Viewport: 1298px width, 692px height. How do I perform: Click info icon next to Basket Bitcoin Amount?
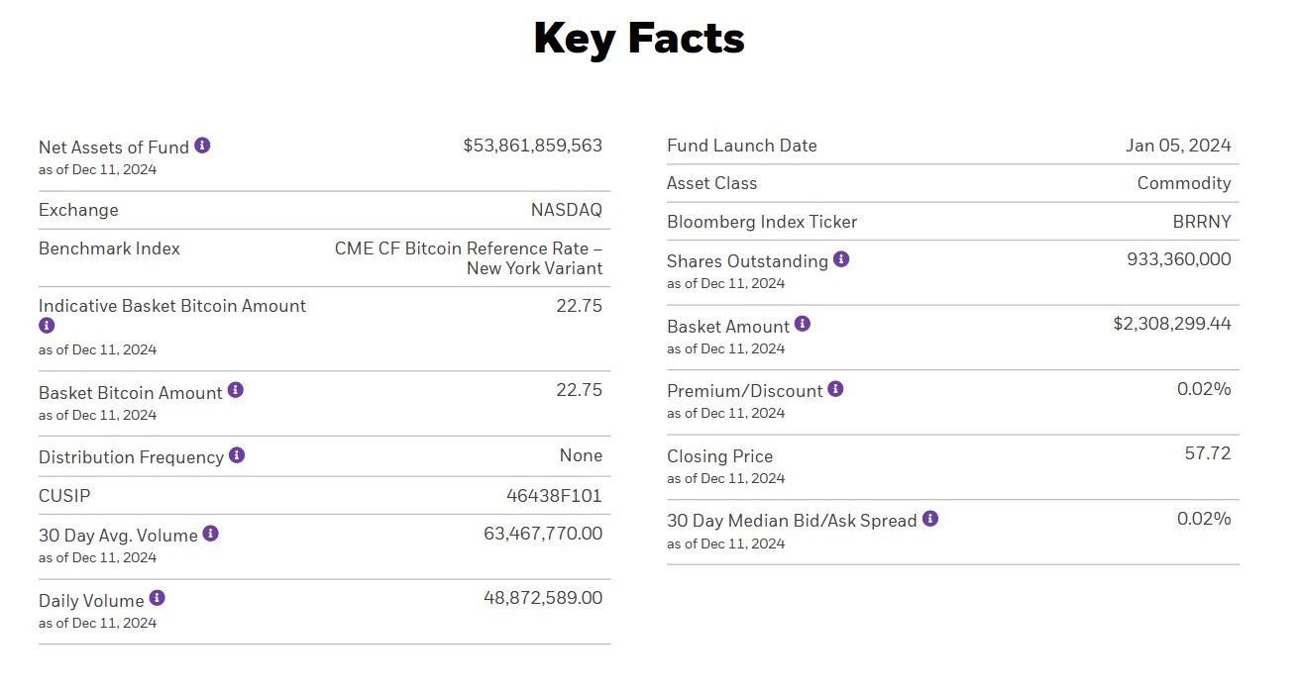(x=236, y=390)
